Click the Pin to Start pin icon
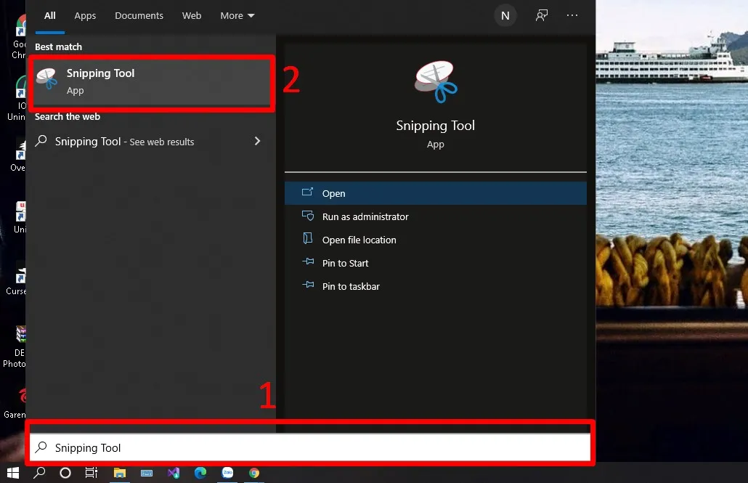Viewport: 748px width, 483px height. coord(307,263)
